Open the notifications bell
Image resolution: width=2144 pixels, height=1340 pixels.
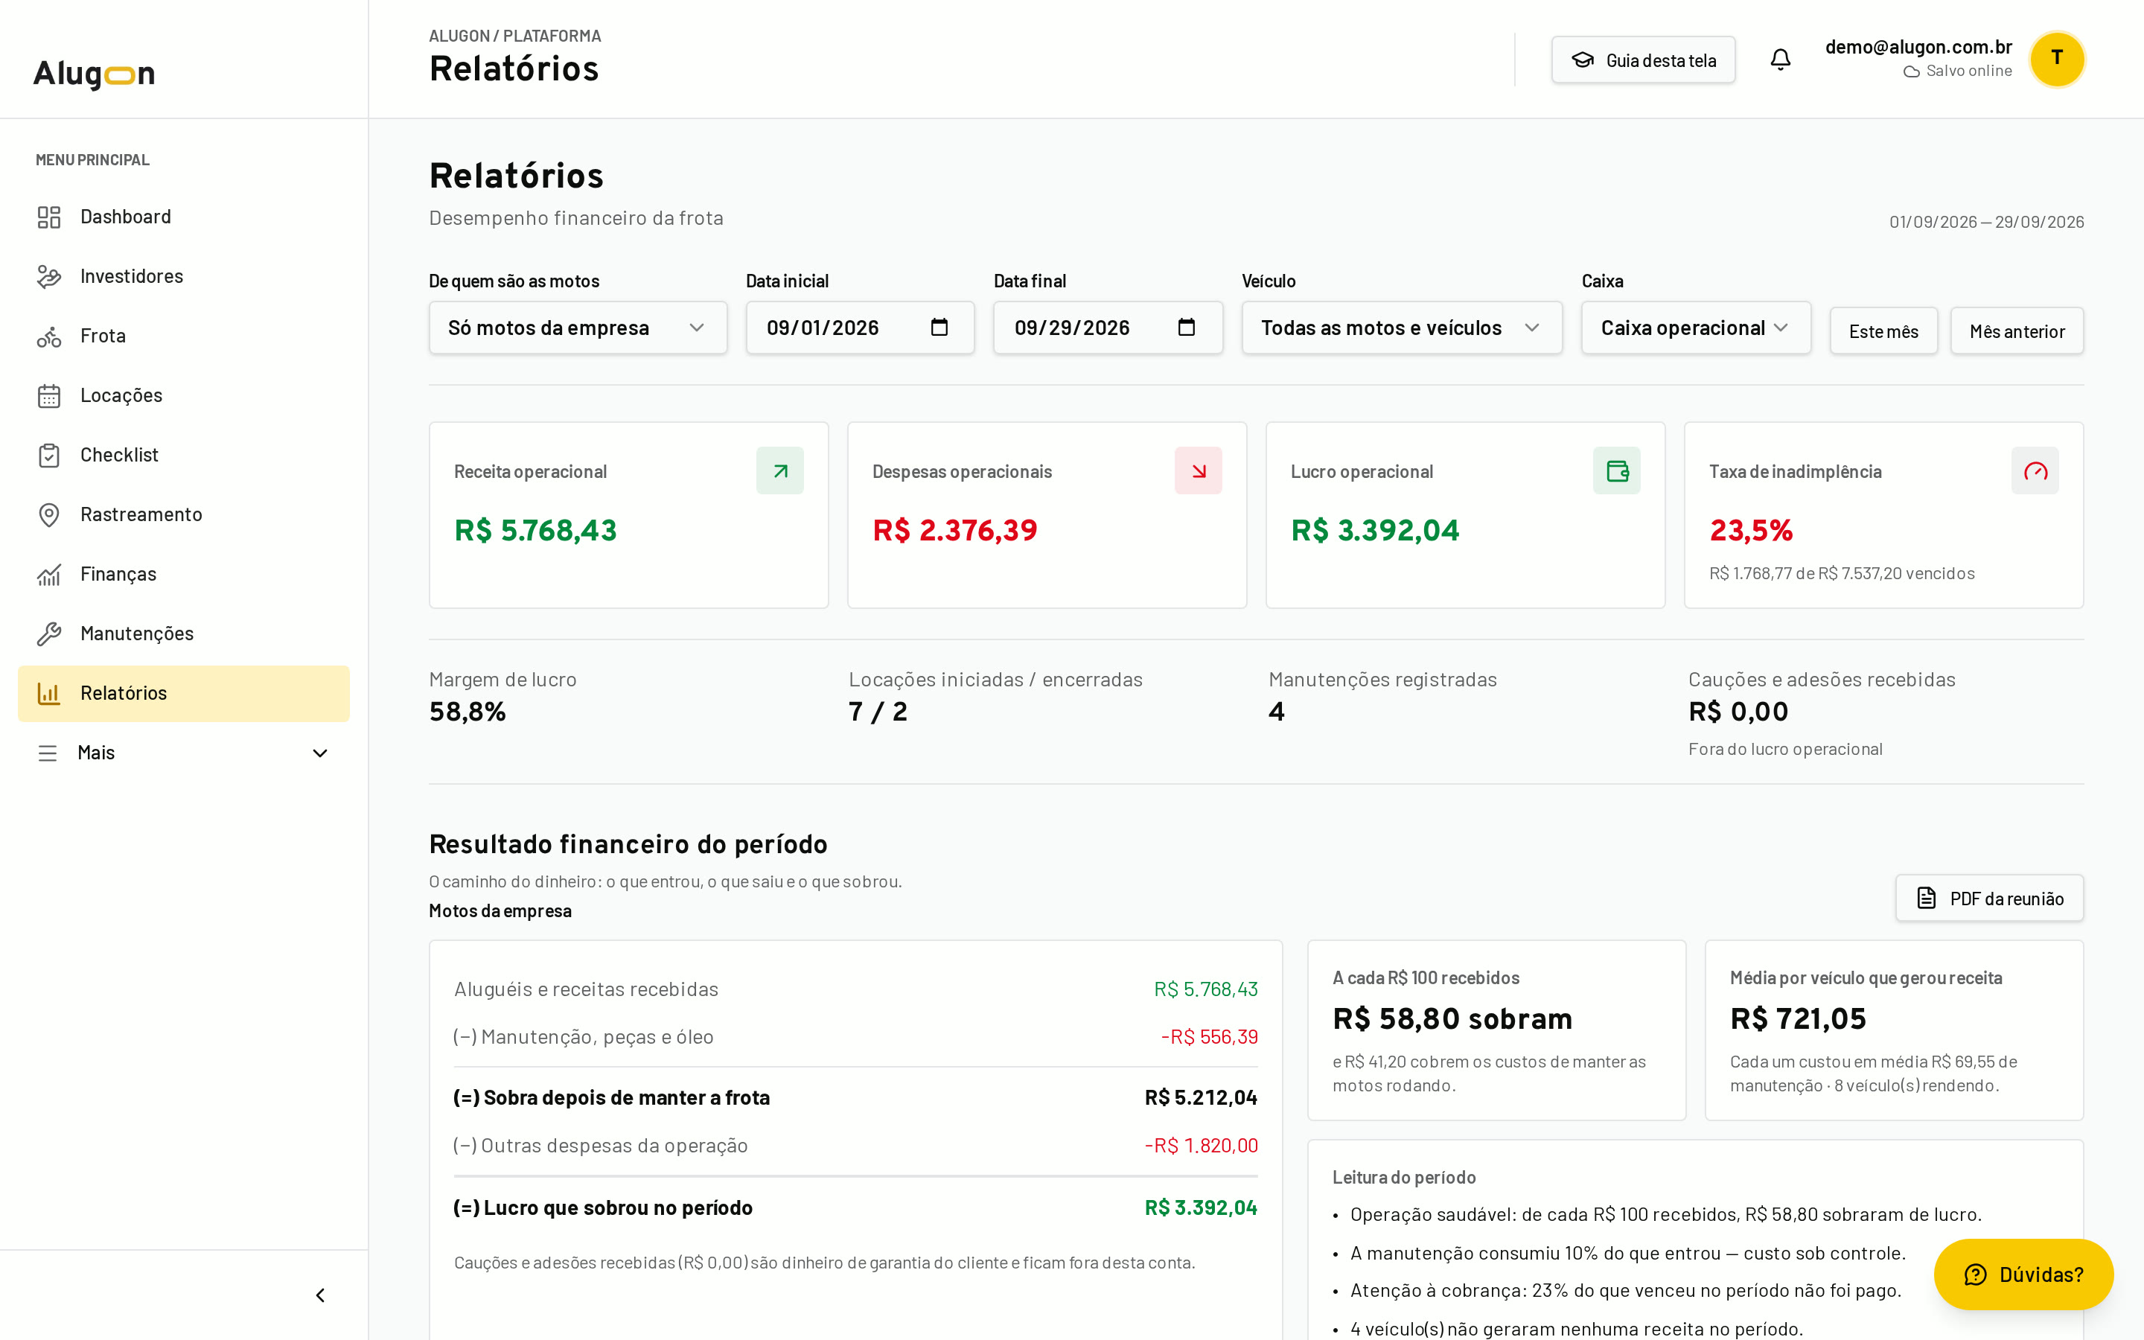(1780, 60)
